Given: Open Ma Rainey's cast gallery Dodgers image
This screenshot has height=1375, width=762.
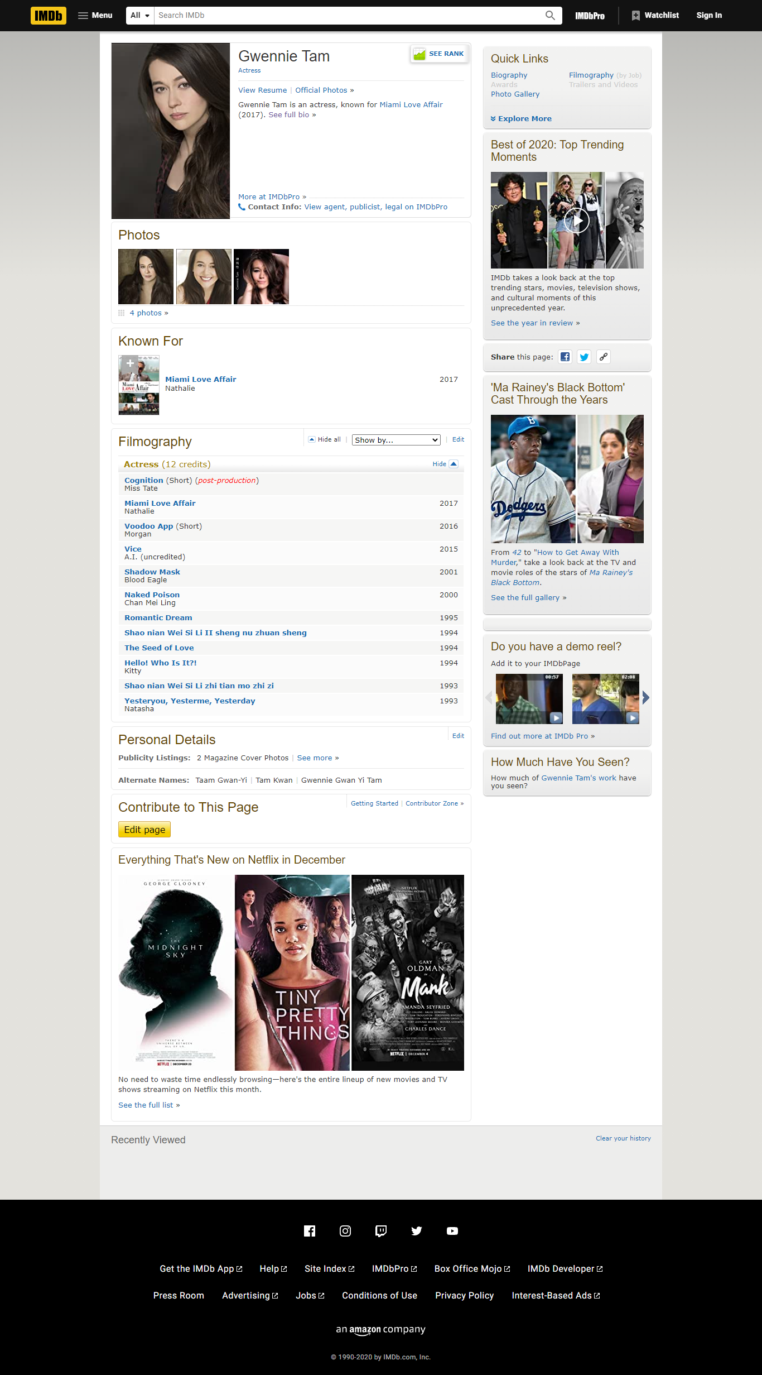Looking at the screenshot, I should pyautogui.click(x=533, y=479).
